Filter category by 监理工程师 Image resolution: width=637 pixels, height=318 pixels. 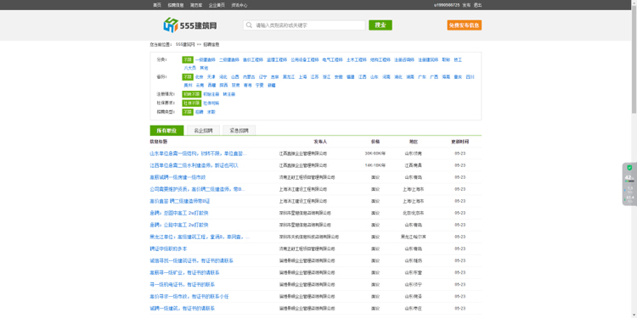pos(277,59)
